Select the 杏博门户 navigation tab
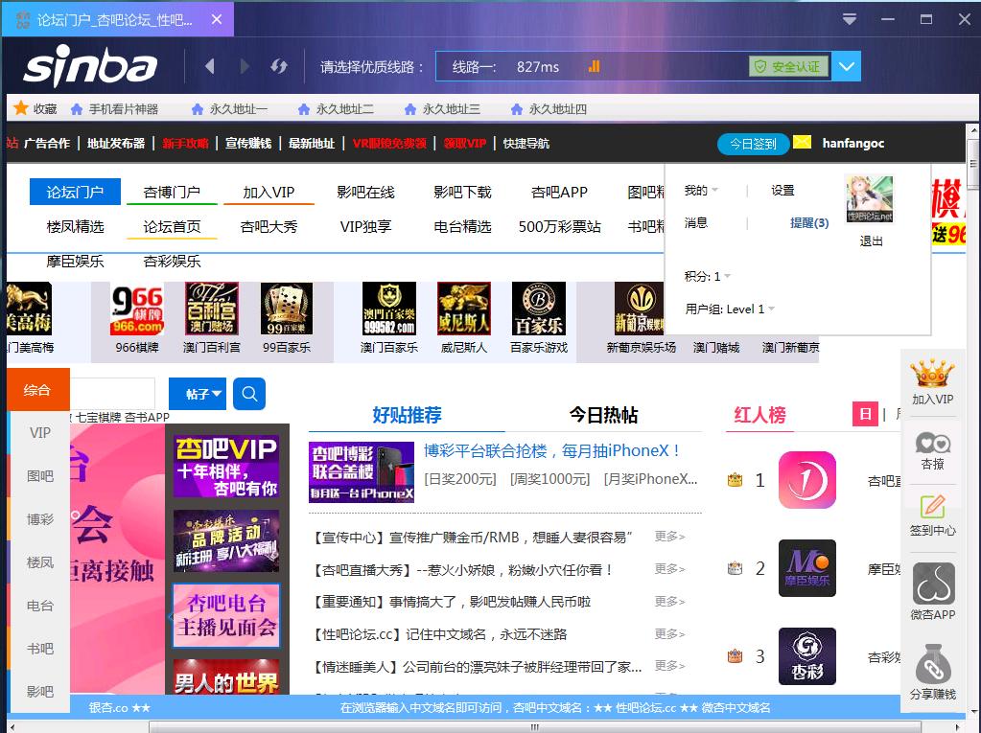Image resolution: width=981 pixels, height=733 pixels. 172,192
